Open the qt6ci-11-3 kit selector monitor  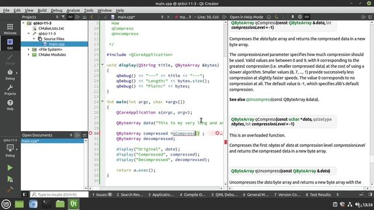10,148
